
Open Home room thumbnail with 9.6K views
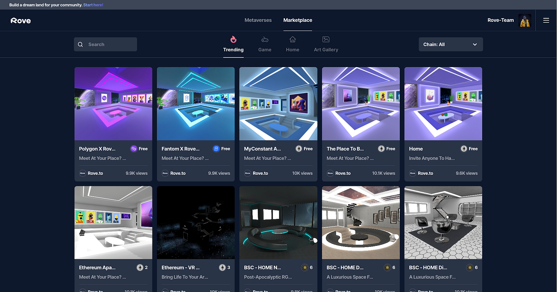pos(443,104)
